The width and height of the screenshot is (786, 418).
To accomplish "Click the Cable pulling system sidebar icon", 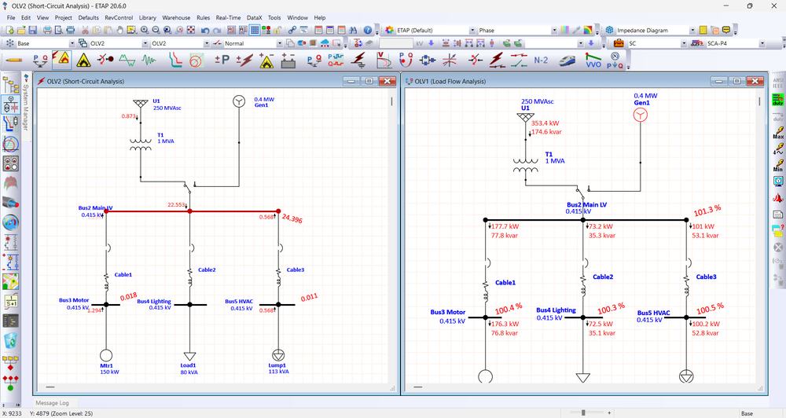I will point(10,203).
